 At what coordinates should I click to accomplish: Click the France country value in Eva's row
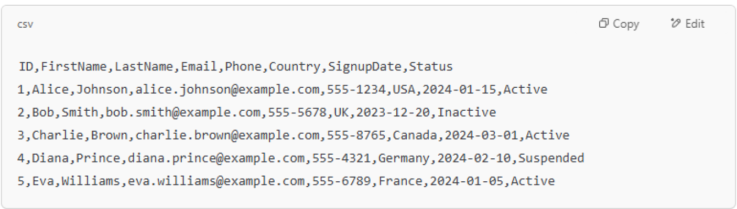[x=400, y=181]
